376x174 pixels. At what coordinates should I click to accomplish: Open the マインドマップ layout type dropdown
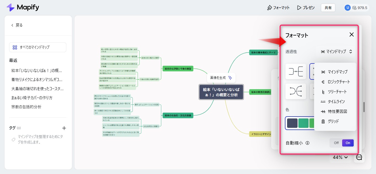click(x=336, y=51)
